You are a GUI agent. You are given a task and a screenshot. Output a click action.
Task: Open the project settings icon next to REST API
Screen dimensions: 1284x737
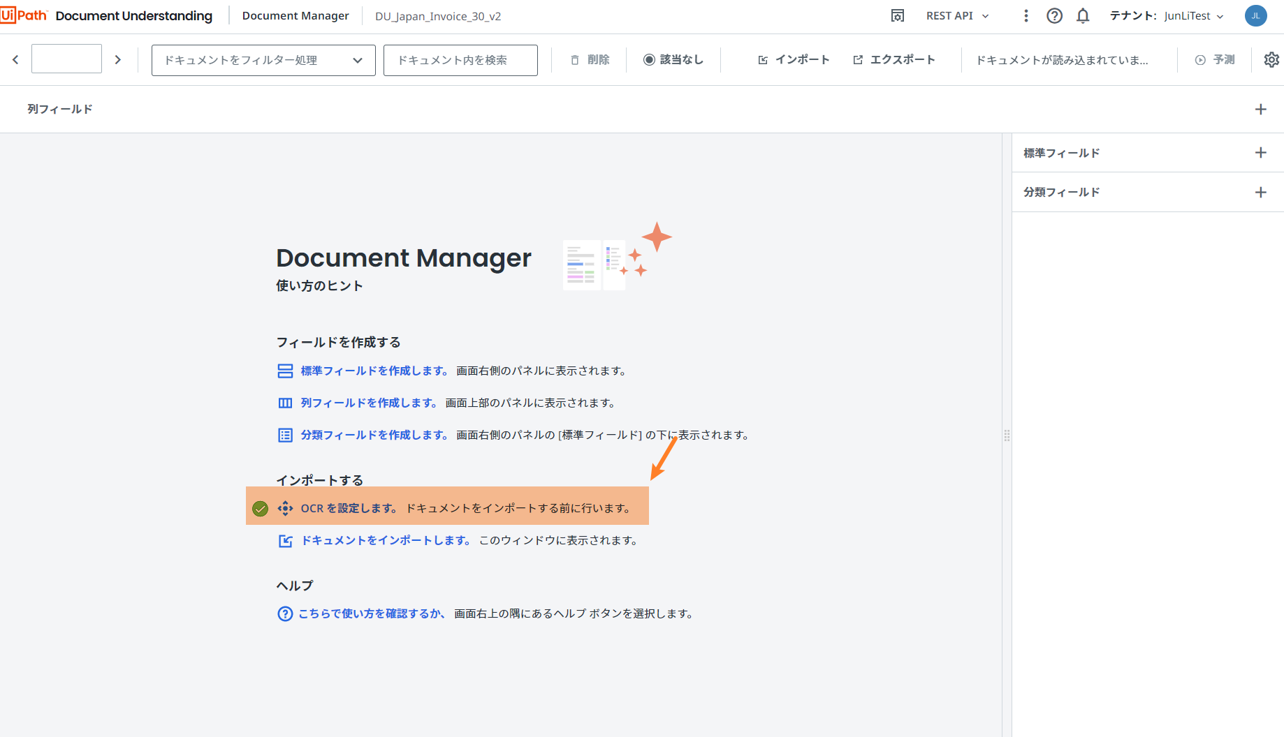(x=898, y=15)
